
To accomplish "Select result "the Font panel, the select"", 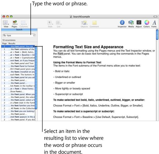I will pyautogui.click(x=18, y=97).
